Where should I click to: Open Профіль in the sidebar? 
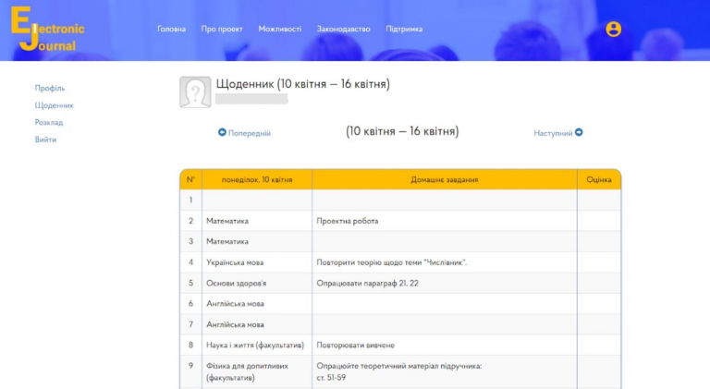pos(50,88)
